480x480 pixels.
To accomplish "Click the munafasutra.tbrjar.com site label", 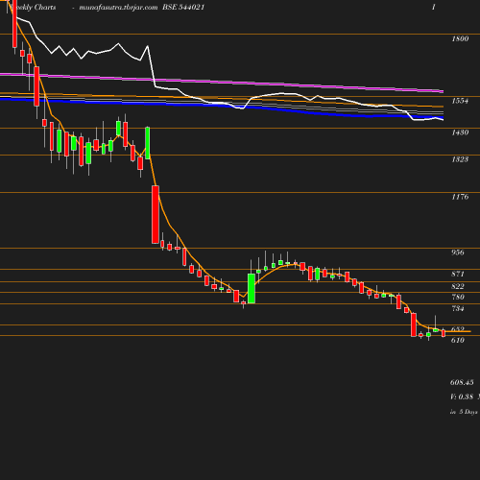I will pos(118,8).
